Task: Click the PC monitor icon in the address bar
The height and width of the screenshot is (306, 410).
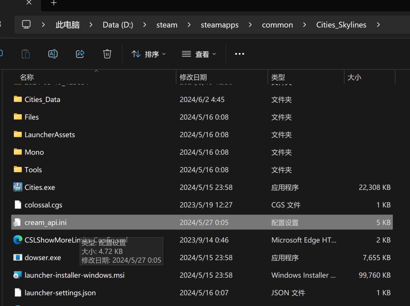Action: [26, 24]
